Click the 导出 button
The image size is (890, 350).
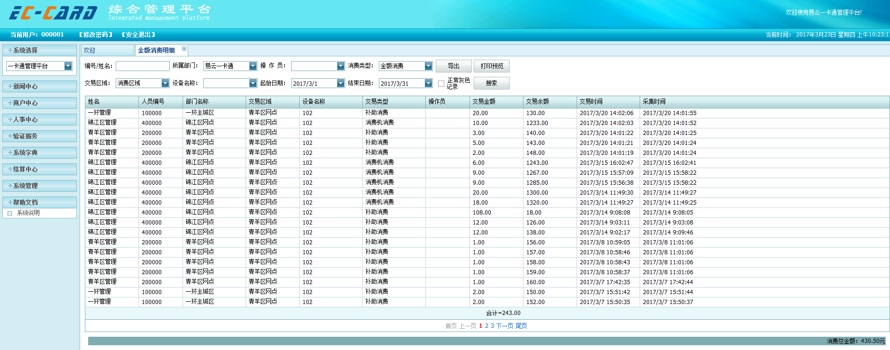coord(454,66)
